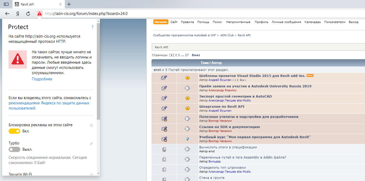
Task: Close the Revit API tab
Action: (x=60, y=4)
